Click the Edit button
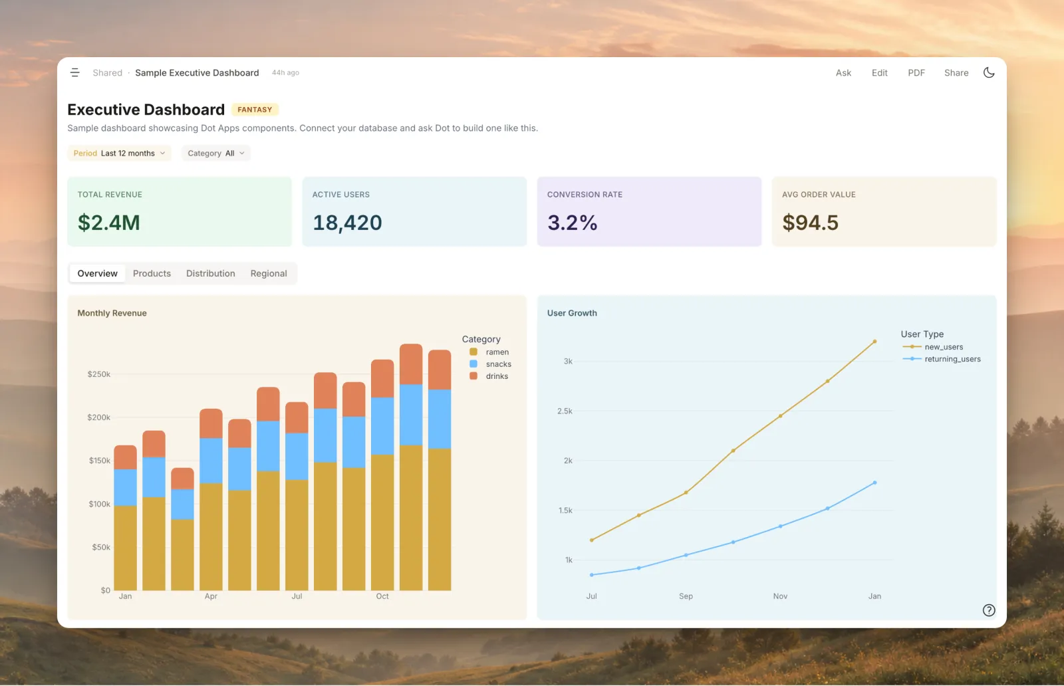 [879, 72]
